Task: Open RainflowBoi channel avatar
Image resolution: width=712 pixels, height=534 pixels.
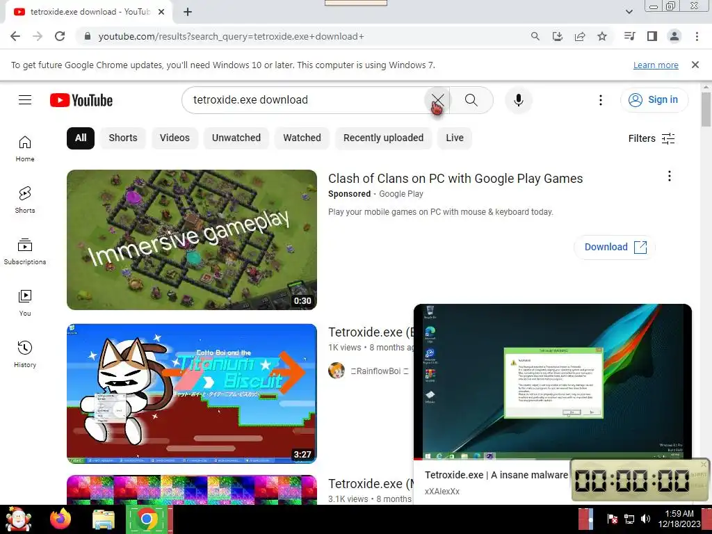Action: point(337,371)
